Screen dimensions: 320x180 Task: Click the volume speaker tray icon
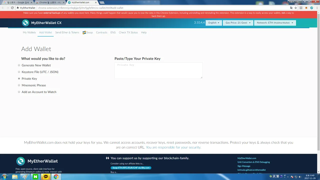[300, 177]
